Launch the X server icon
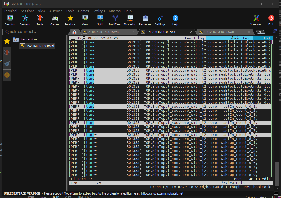Viewport: 281px width, 198px height. pyautogui.click(x=256, y=21)
